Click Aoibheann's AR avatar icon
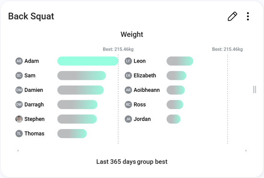 coord(129,90)
